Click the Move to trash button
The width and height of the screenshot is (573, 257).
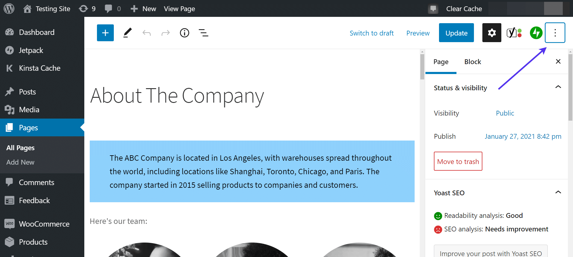tap(458, 161)
